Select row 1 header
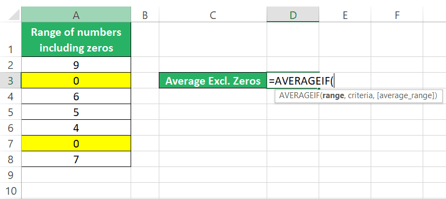 (10, 39)
